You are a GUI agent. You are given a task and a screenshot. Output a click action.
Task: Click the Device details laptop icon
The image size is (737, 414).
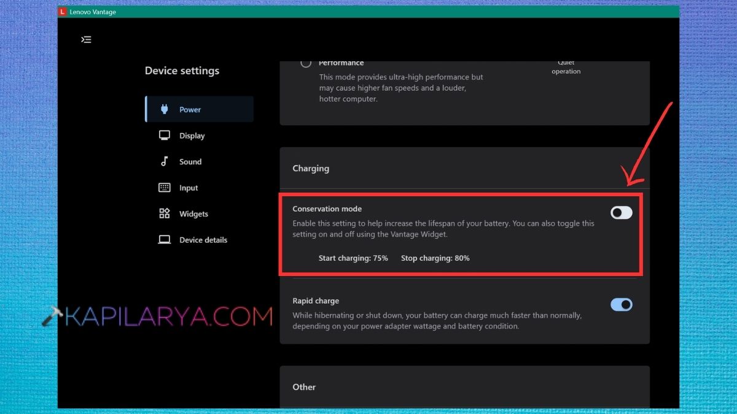point(165,240)
